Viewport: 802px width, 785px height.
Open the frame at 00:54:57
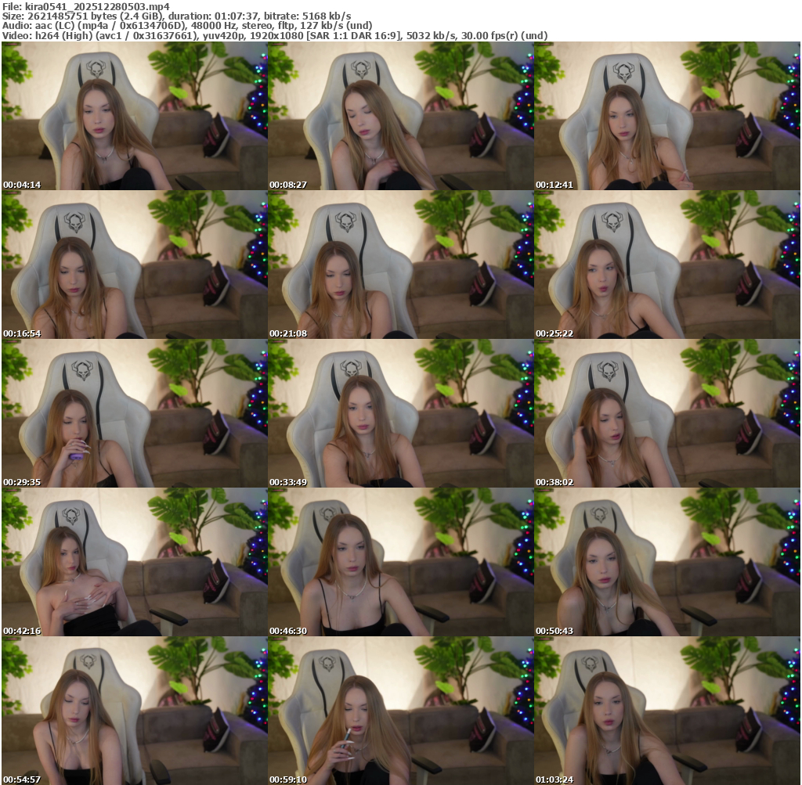(x=135, y=711)
